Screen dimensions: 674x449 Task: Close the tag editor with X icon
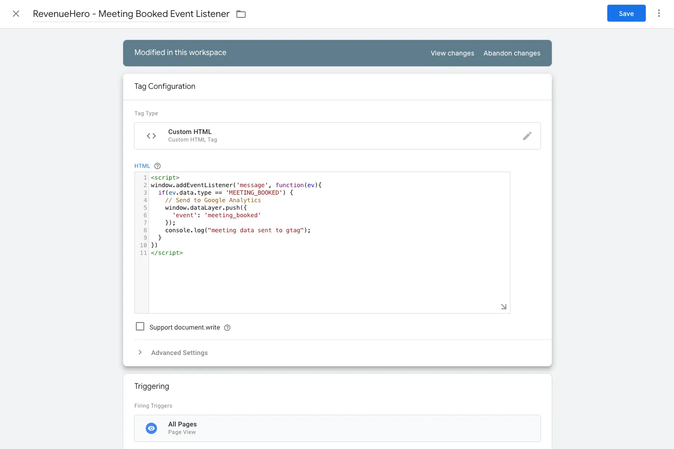[16, 14]
